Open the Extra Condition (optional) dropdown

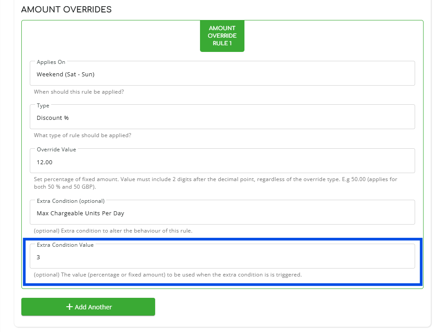point(222,213)
